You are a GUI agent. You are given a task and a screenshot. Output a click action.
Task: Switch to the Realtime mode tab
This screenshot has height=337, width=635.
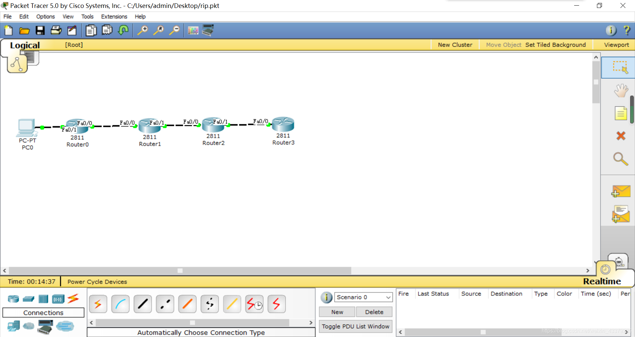602,281
